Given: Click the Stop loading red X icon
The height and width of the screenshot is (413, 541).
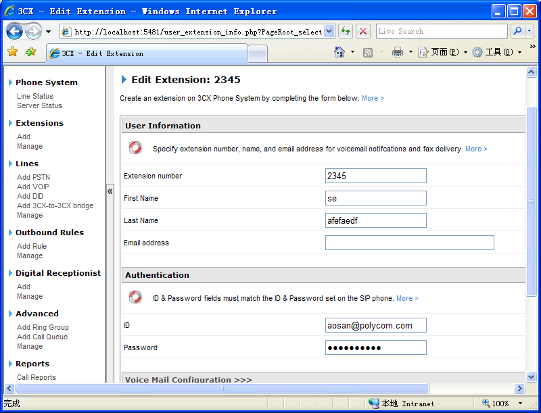Looking at the screenshot, I should point(363,31).
